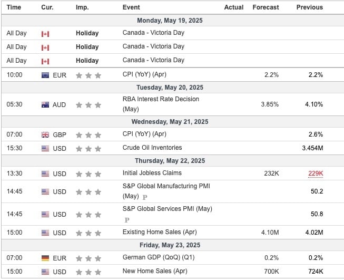
Task: Click the importance stars for Existing Home Sales
Action: [x=89, y=233]
